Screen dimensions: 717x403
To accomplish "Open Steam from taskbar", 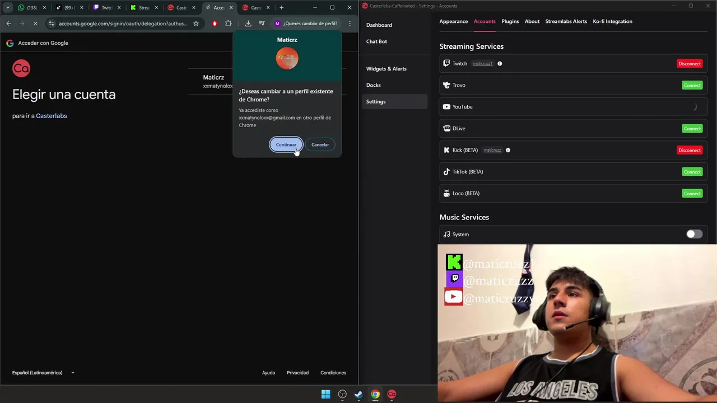I will point(358,394).
